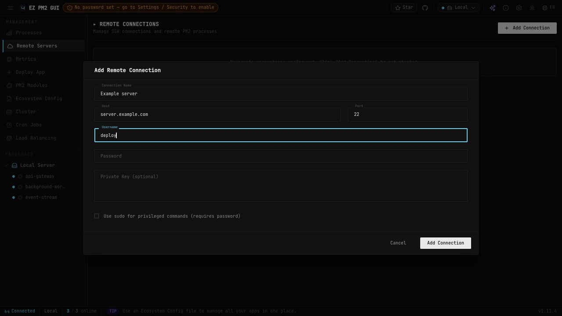Confirm with dialog Add Connection button
This screenshot has width=562, height=316.
(446, 243)
